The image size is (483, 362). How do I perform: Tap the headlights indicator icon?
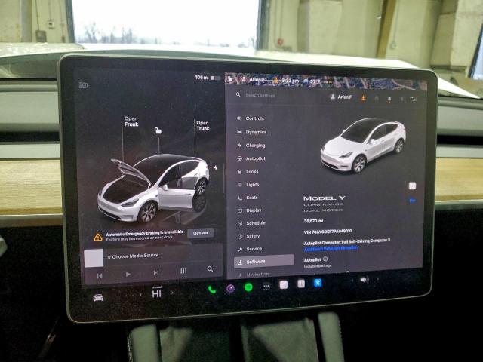(84, 85)
